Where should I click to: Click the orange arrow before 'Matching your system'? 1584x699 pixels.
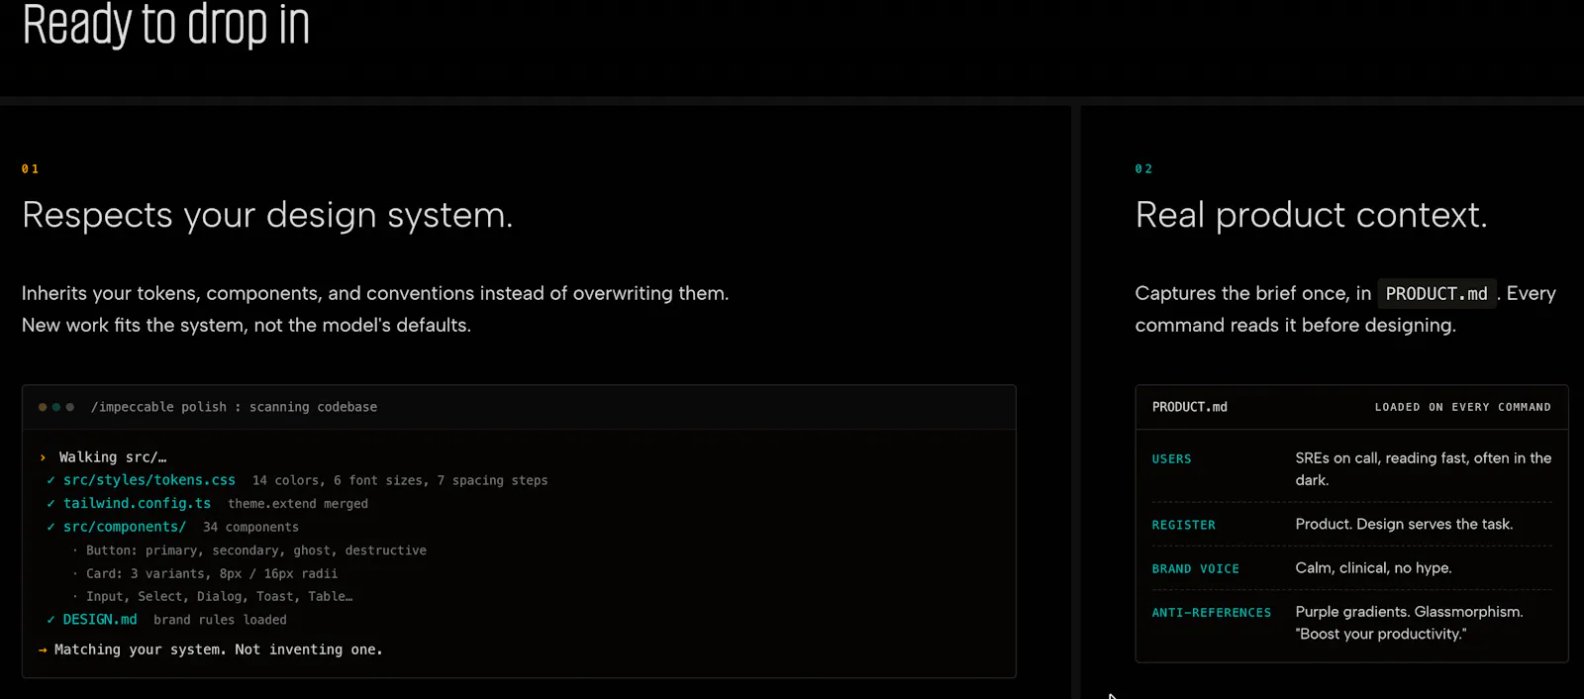[x=43, y=650]
